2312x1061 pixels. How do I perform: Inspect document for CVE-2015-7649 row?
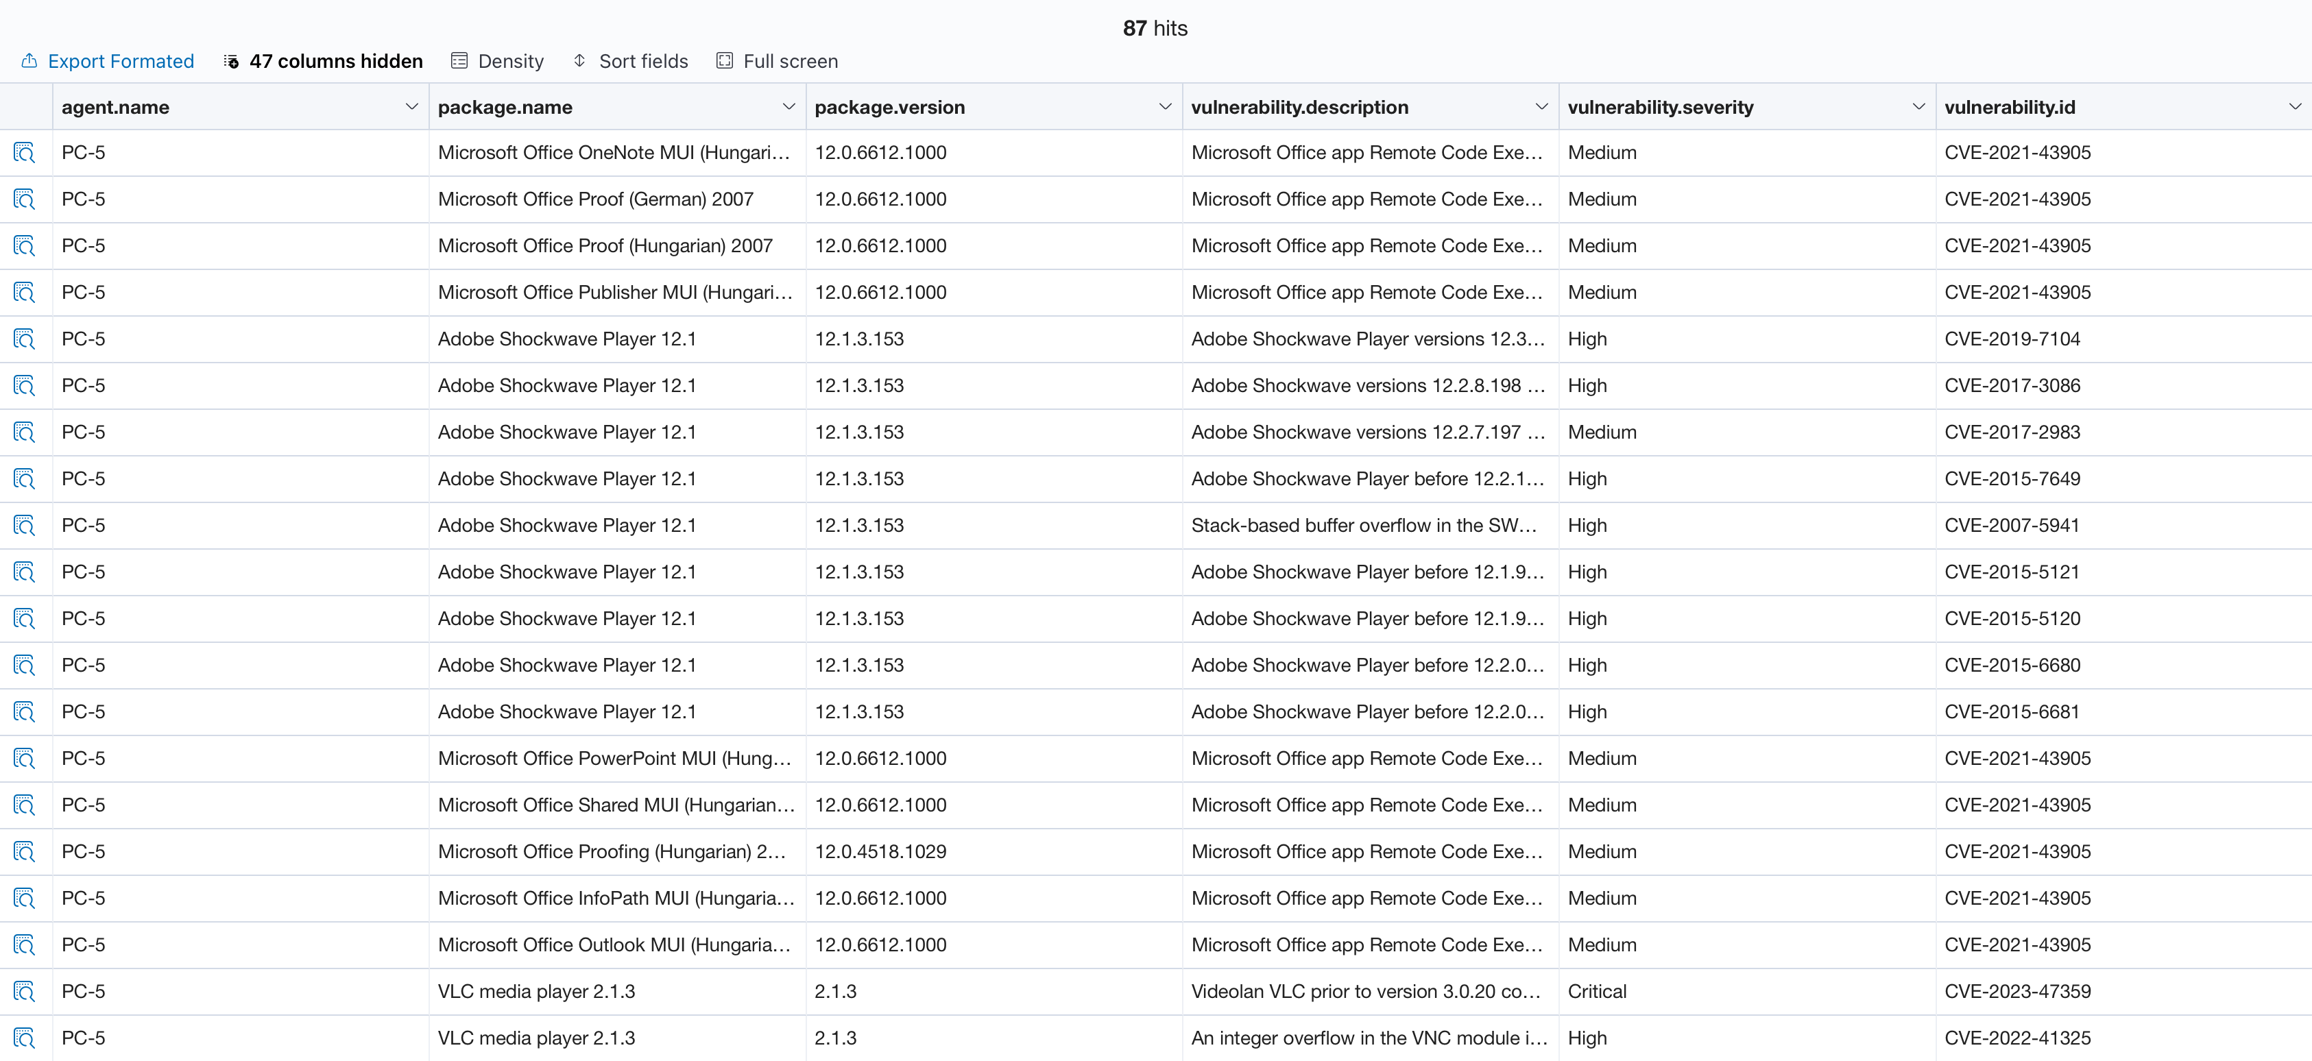[24, 479]
